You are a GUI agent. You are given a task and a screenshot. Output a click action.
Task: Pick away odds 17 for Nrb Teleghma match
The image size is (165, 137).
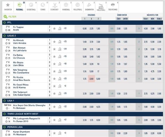click(98, 71)
